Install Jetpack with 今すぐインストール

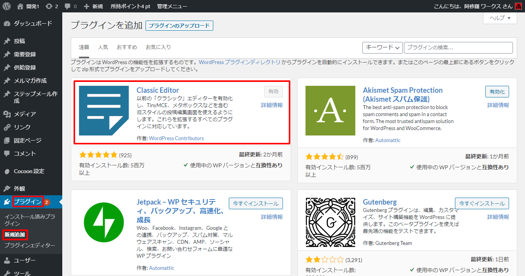256,203
